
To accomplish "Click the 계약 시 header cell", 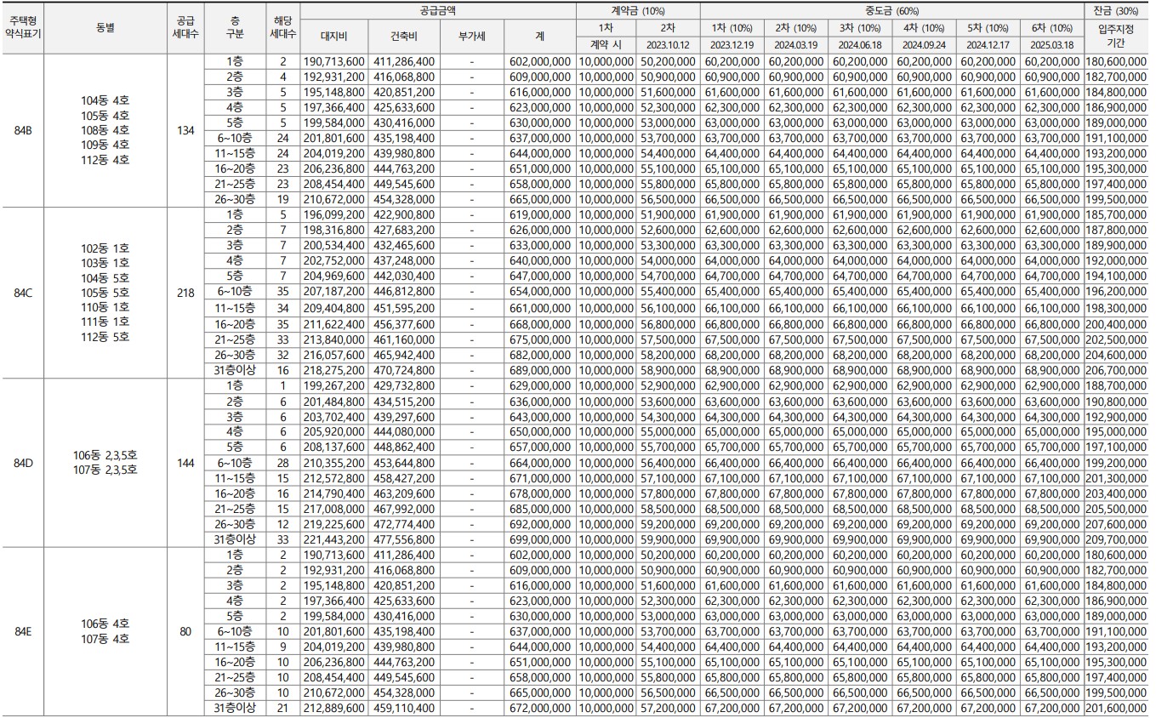I will [x=606, y=46].
